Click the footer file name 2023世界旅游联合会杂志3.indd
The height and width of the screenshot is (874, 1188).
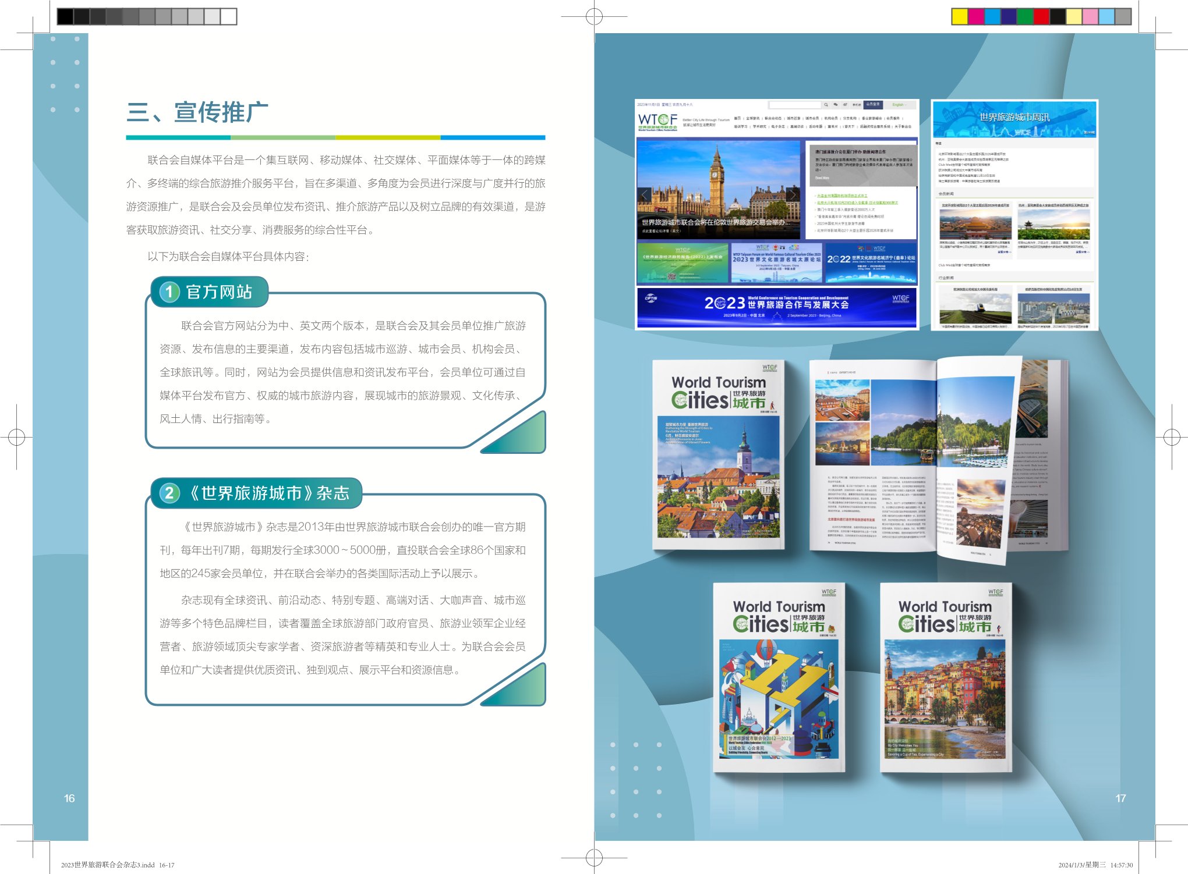click(x=108, y=865)
